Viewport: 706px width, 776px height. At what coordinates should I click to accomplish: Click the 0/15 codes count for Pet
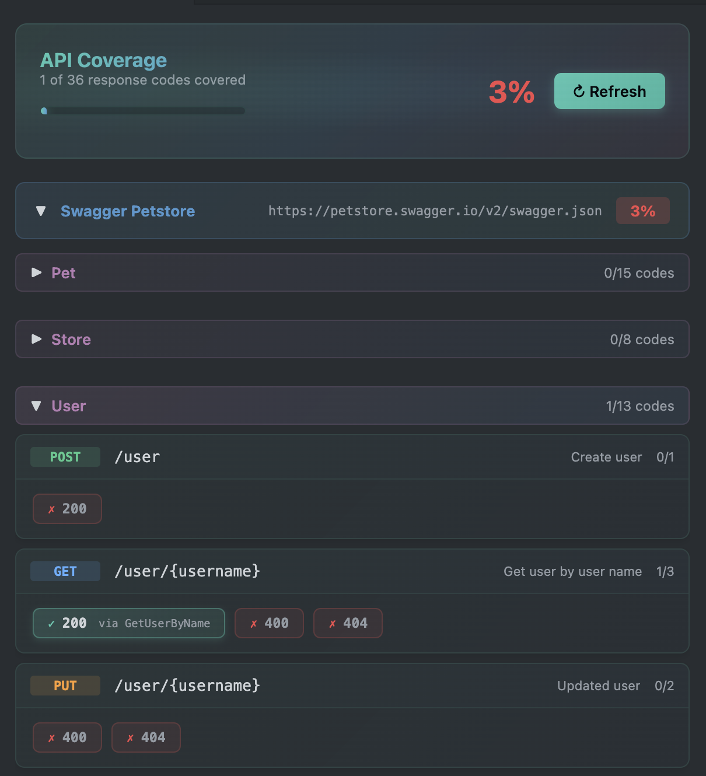point(639,273)
